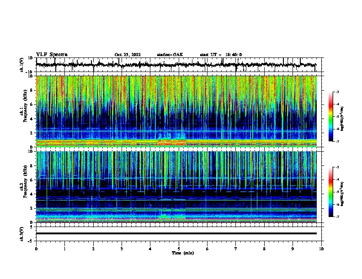Click the ch.1 spectrogram plot area
Viewport: 362px width, 279px height.
176,111
